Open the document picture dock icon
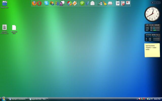The image size is (162, 101). pos(118,3)
